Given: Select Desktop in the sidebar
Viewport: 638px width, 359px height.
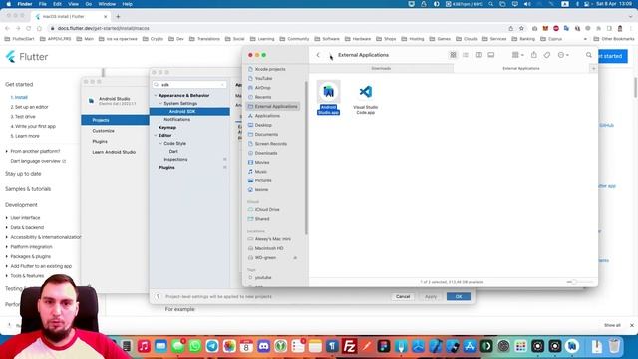Looking at the screenshot, I should (263, 125).
